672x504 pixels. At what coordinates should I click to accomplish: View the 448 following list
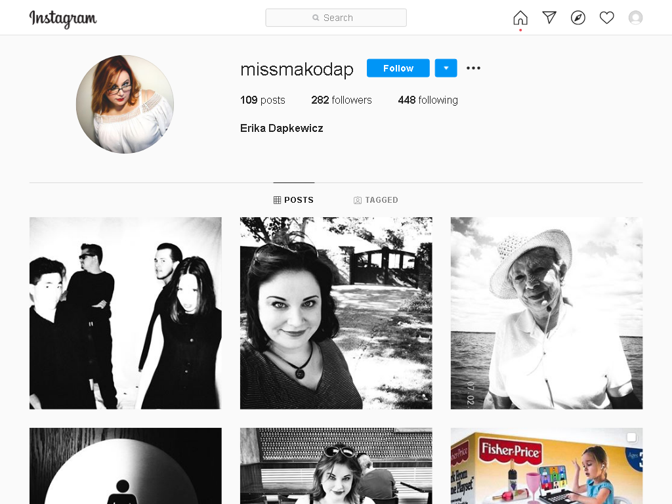coord(428,100)
